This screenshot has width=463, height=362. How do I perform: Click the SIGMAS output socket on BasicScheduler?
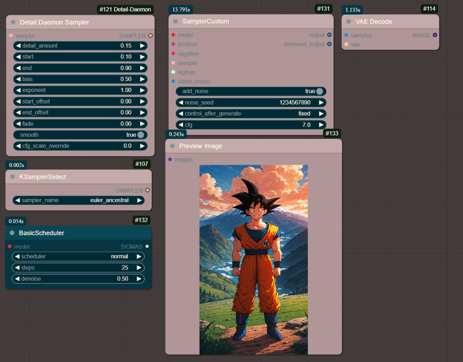click(x=147, y=246)
